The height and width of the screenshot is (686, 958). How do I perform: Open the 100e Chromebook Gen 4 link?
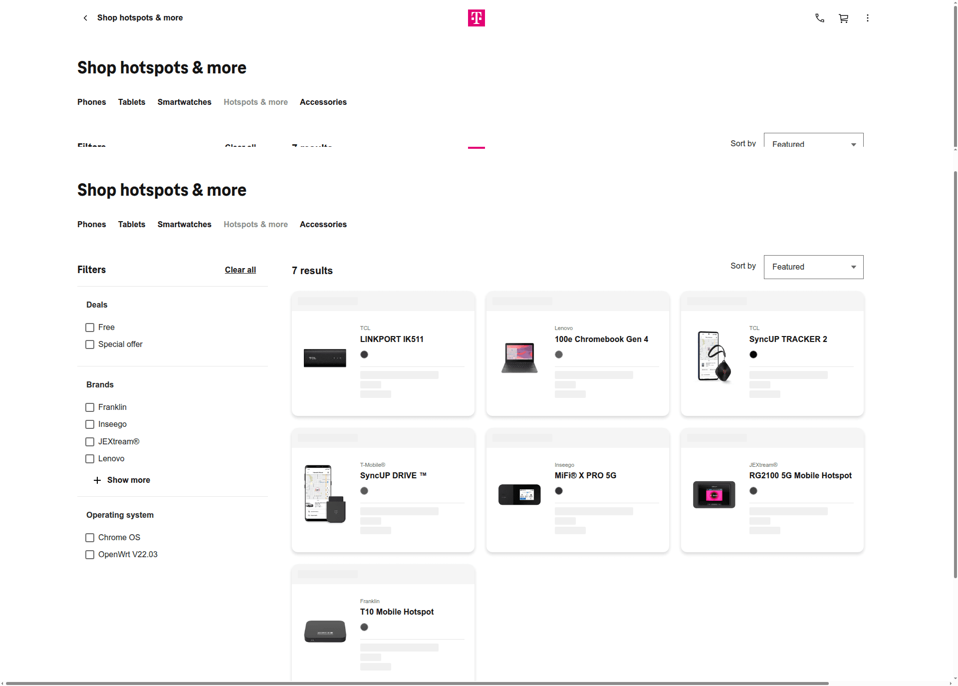tap(601, 339)
